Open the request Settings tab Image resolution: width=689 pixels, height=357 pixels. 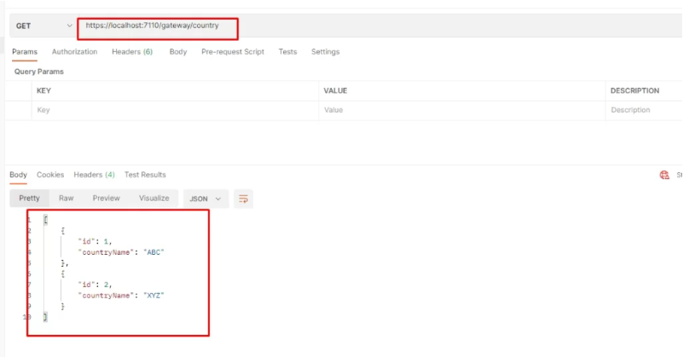pyautogui.click(x=325, y=52)
